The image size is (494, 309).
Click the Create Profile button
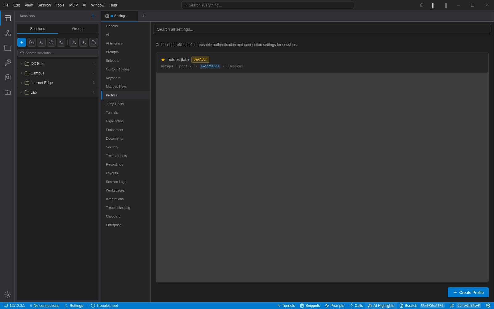coord(468,292)
